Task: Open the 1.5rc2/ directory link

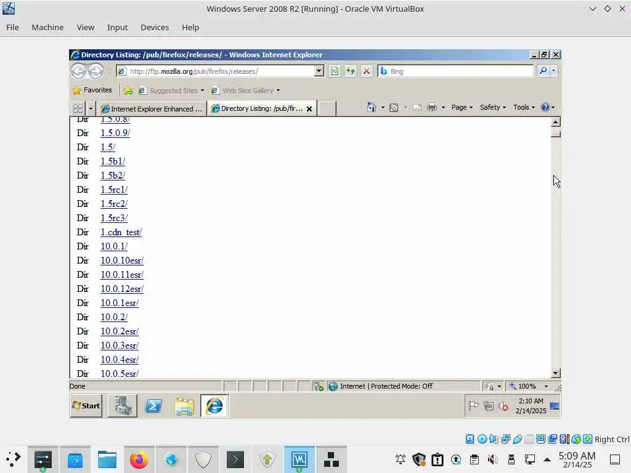Action: pos(114,204)
